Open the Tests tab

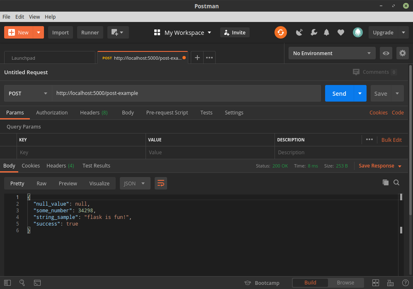206,112
